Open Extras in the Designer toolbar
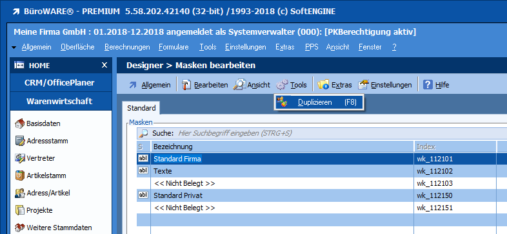Viewport: 507px width, 234px height. [341, 85]
